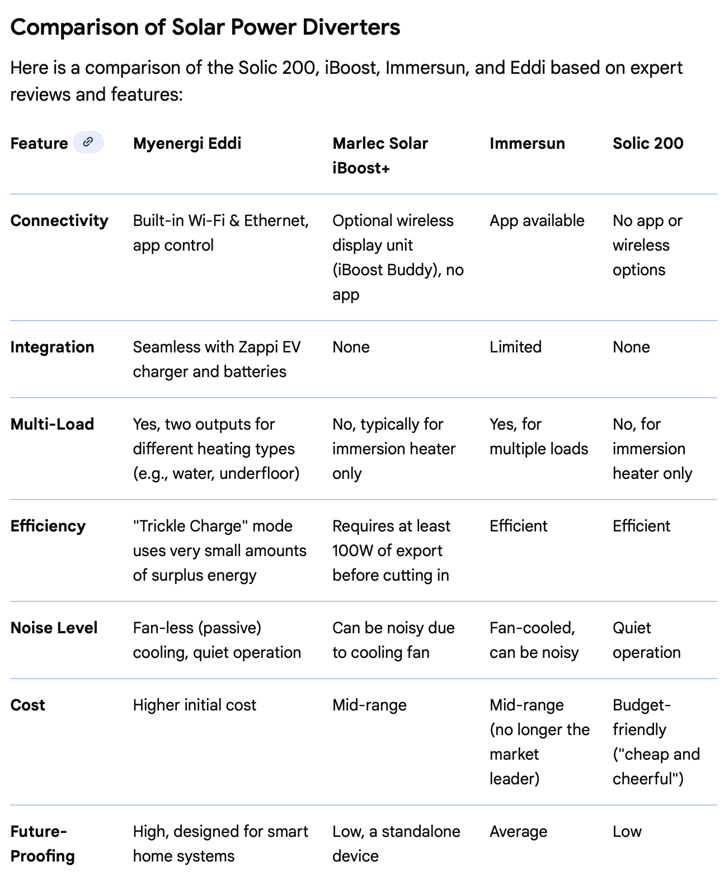Click the "App available" cell under Immersun
This screenshot has width=724, height=885.
pyautogui.click(x=537, y=220)
